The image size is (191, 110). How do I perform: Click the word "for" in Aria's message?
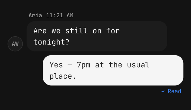(x=113, y=31)
